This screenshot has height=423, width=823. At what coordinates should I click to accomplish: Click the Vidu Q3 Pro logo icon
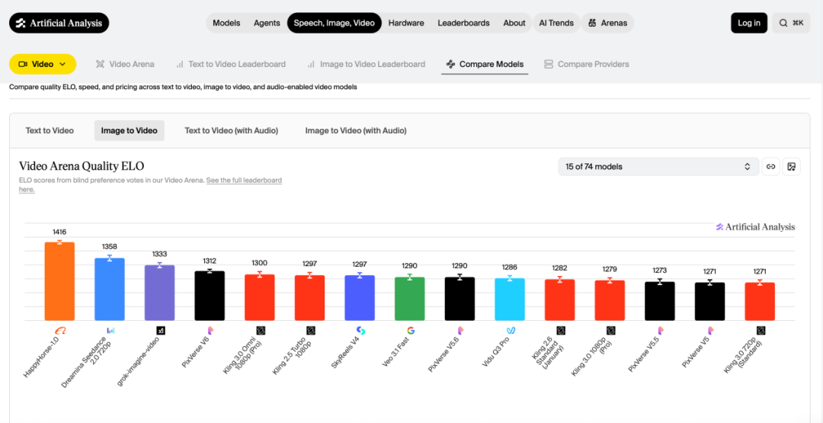(510, 331)
